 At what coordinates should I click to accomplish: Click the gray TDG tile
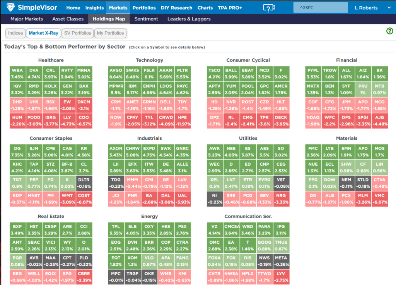click(116, 183)
